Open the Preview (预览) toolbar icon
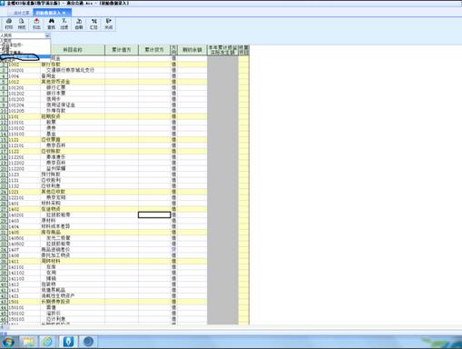The image size is (462, 349). coord(22,24)
